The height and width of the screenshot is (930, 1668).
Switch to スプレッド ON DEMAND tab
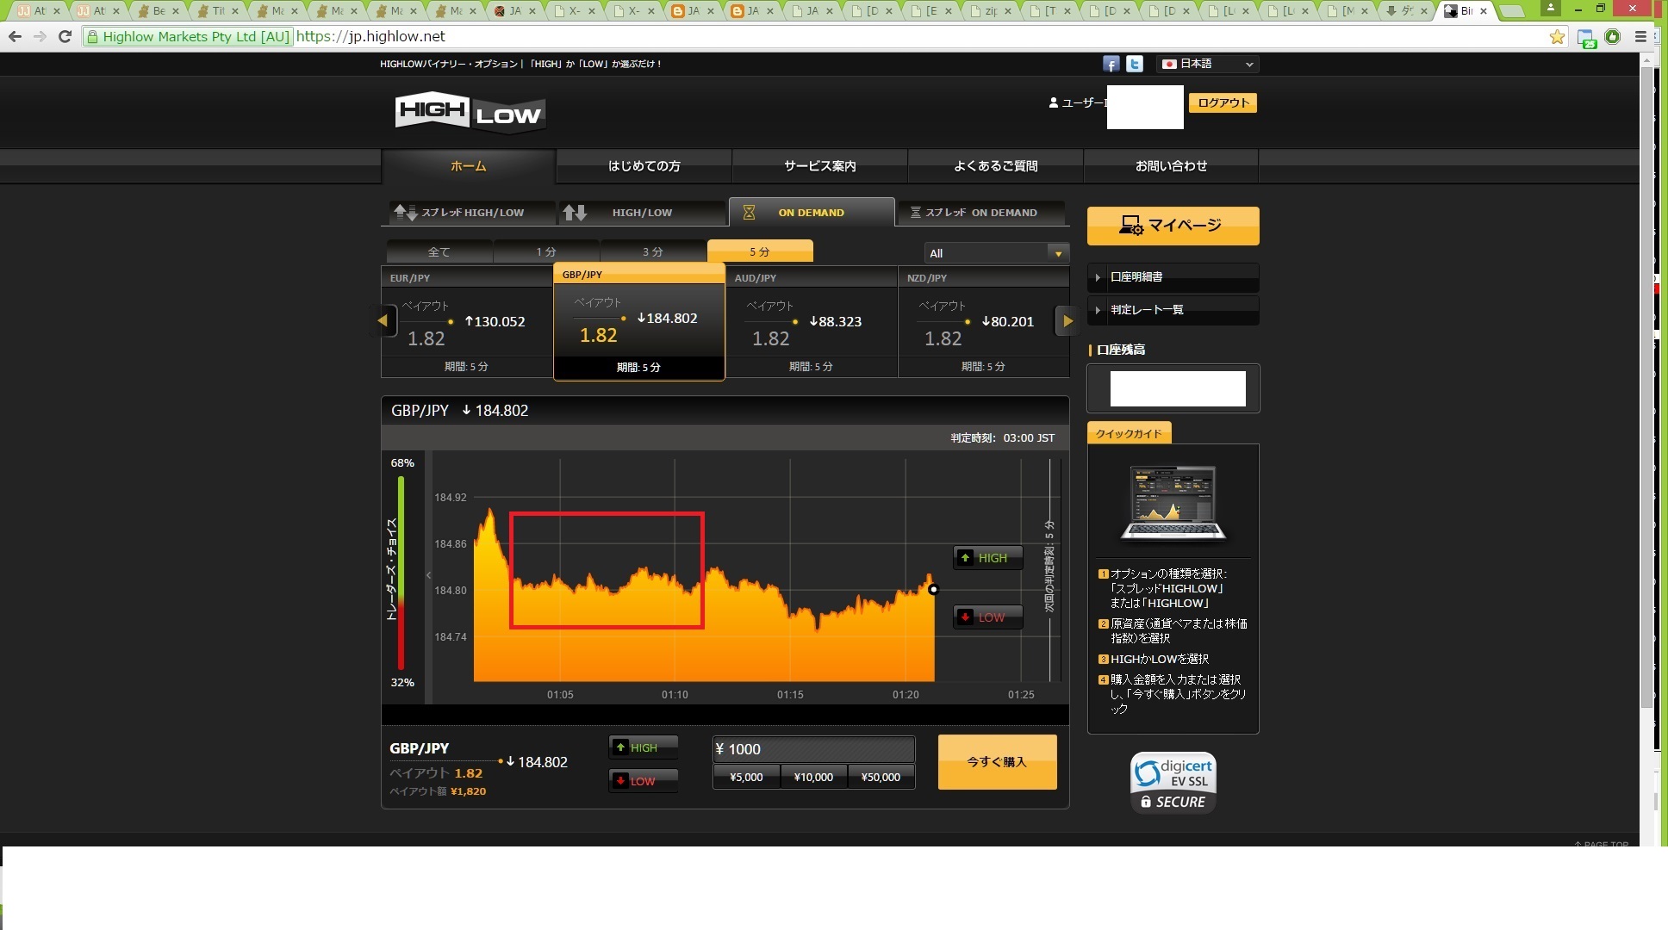point(980,213)
